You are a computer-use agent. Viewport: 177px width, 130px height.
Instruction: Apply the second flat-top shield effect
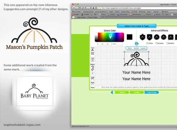[150, 37]
